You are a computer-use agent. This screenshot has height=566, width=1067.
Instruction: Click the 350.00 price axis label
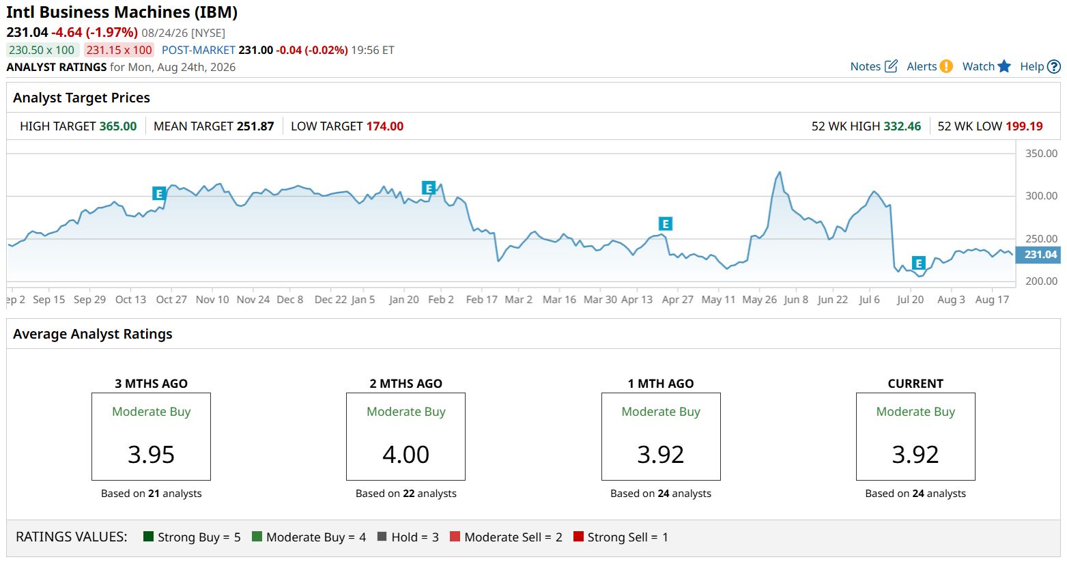[1042, 154]
